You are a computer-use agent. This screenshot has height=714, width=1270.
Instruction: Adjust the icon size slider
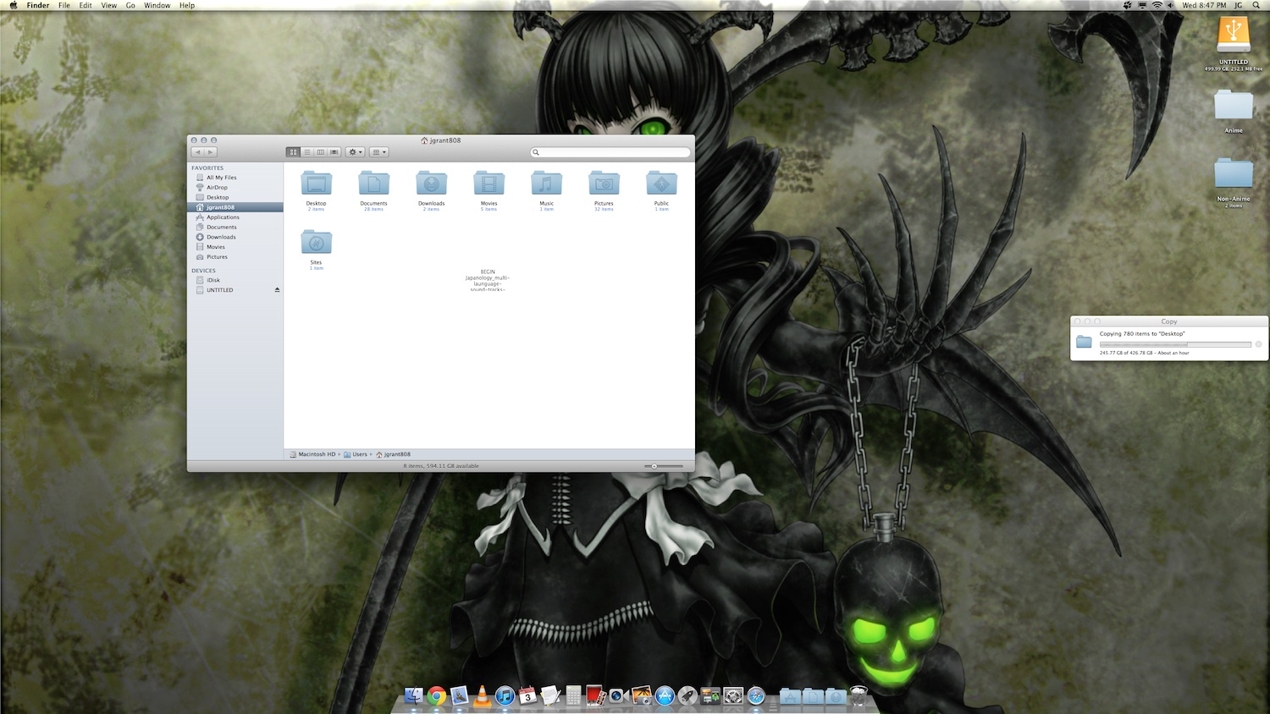(x=663, y=466)
